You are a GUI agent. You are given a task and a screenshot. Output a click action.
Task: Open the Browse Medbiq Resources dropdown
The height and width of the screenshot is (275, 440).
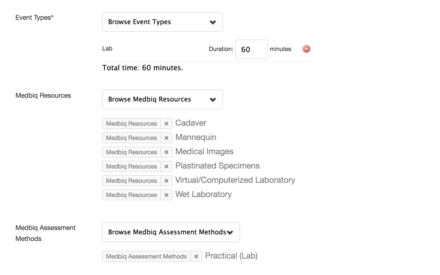coord(163,99)
